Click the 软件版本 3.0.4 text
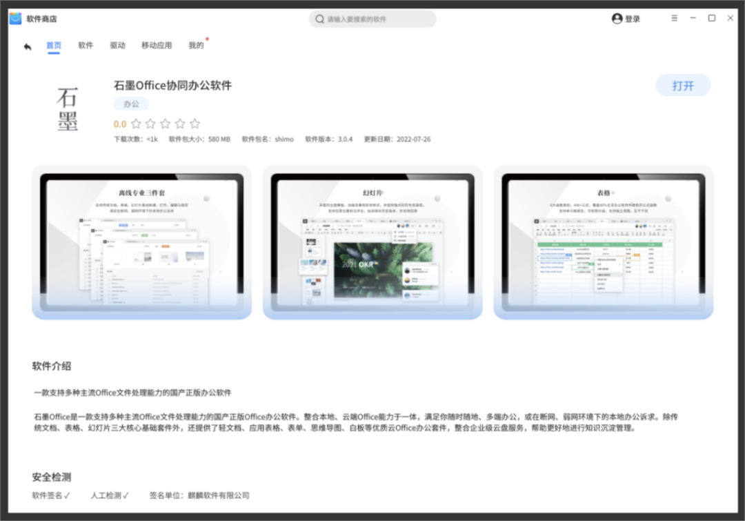This screenshot has height=521, width=745. click(329, 139)
